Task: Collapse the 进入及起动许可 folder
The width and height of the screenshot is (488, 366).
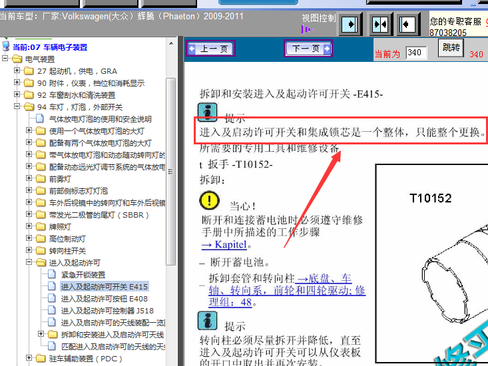Action: click(29, 263)
